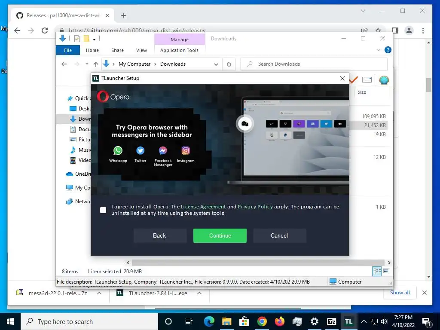
Task: Refresh the Downloads folder view
Action: coord(229,64)
